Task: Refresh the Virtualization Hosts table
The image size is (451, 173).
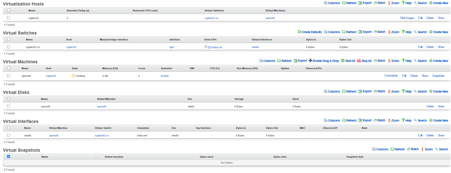Action: 349,3
